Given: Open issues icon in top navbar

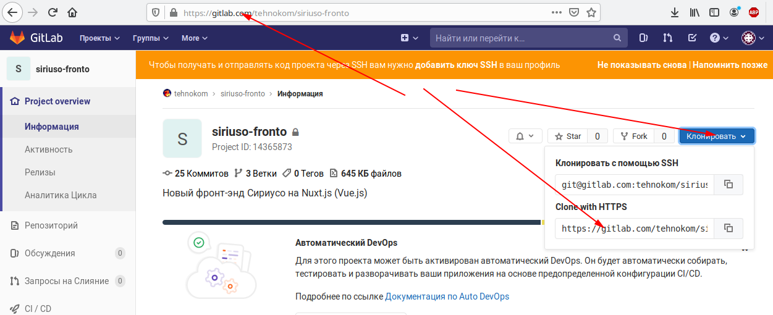Looking at the screenshot, I should coord(644,38).
